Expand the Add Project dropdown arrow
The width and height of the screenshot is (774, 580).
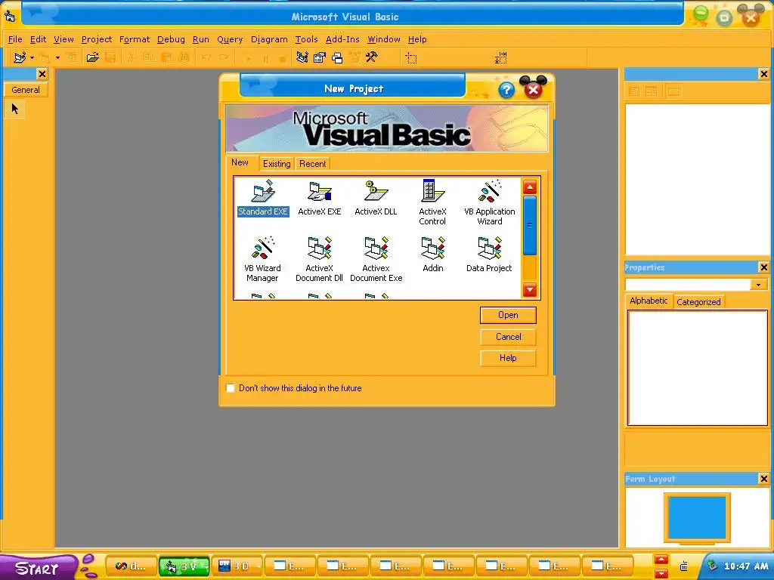pos(32,57)
